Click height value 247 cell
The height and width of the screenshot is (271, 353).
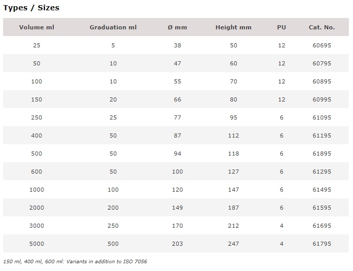(x=234, y=244)
